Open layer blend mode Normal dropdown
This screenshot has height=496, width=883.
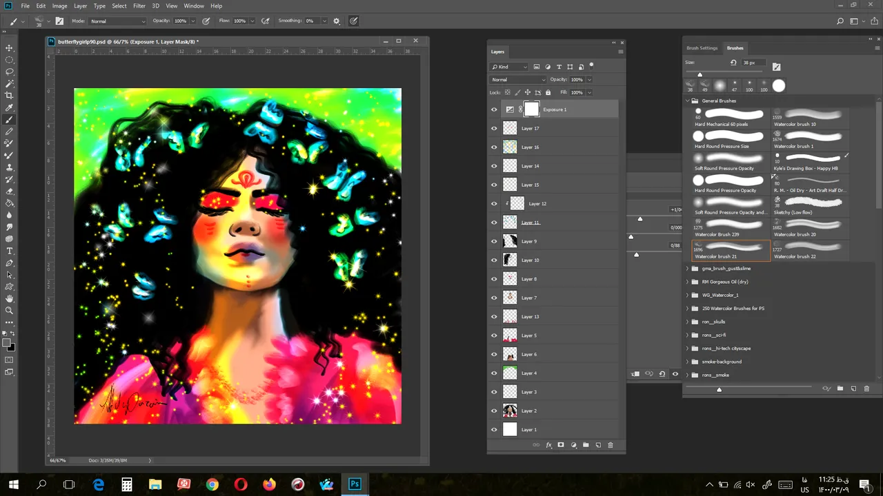[x=518, y=80]
